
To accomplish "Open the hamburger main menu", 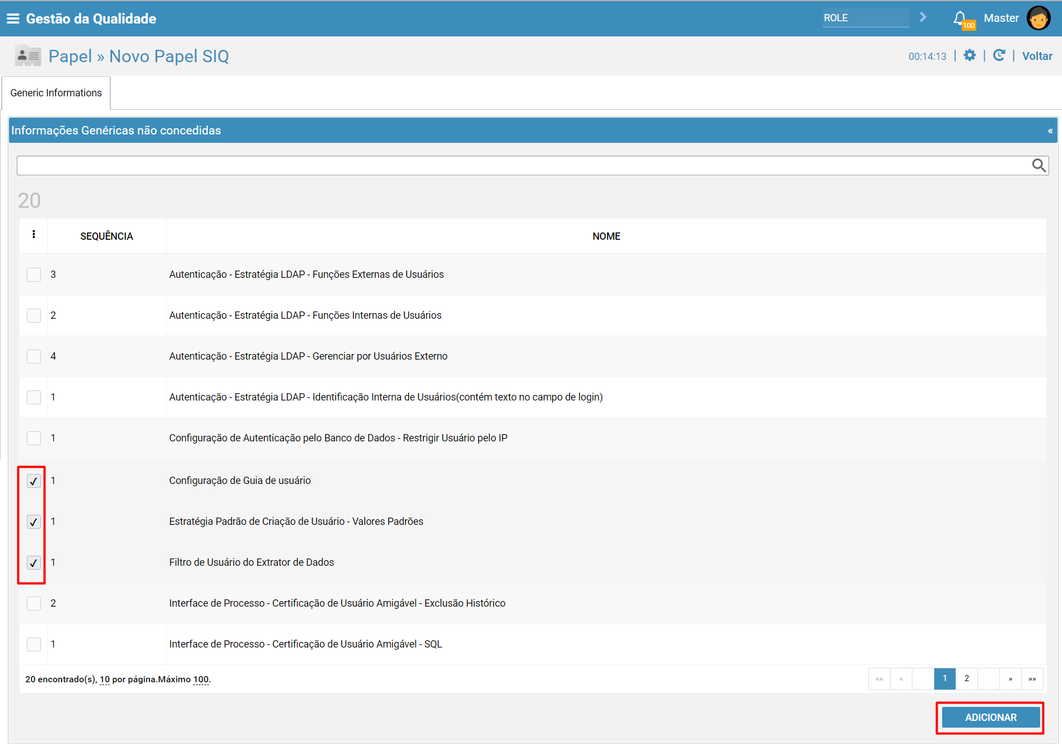I will 12,18.
